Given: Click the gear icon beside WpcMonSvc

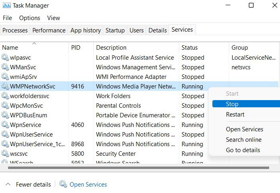Looking at the screenshot, I should coord(5,105).
